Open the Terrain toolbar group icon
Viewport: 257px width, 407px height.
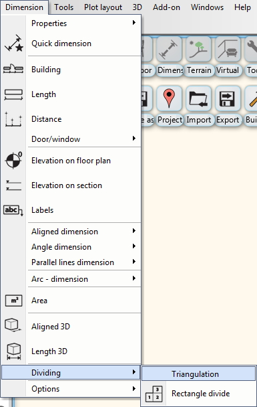pos(198,49)
